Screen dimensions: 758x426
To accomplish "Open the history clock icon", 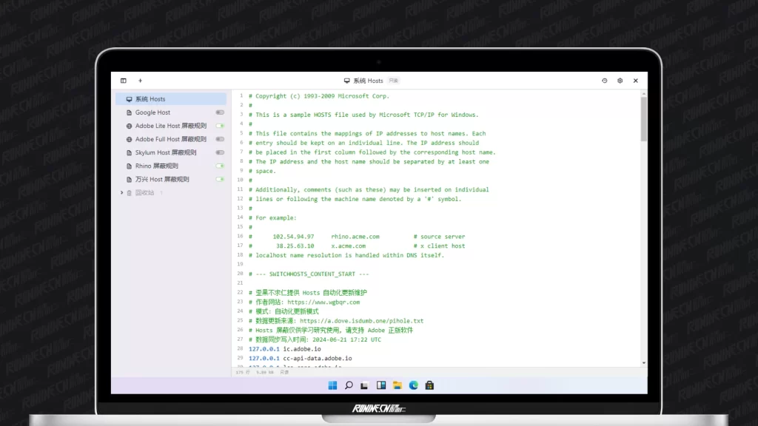I will pos(605,81).
